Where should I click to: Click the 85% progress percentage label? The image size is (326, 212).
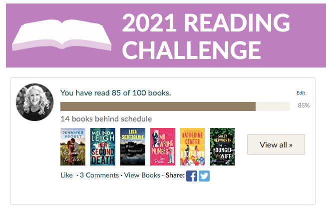point(304,106)
